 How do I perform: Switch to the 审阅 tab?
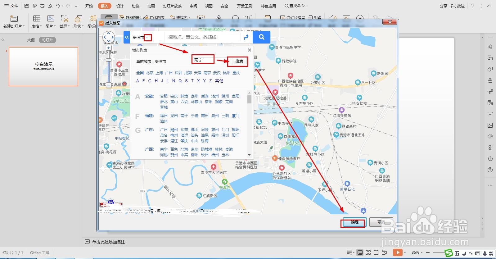[193, 6]
